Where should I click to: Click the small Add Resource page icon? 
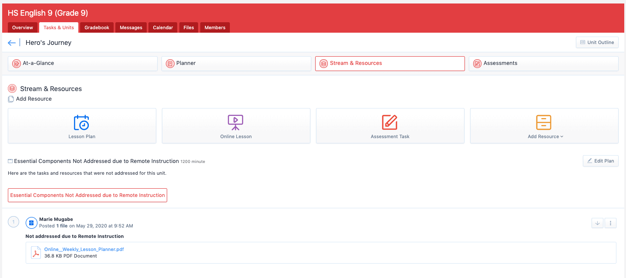click(x=11, y=99)
